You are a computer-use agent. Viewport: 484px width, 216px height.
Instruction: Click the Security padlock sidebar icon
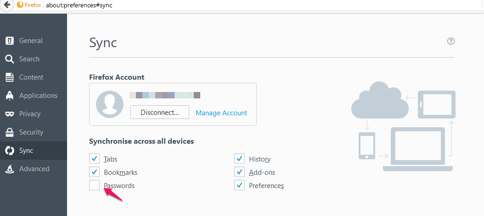pyautogui.click(x=10, y=132)
